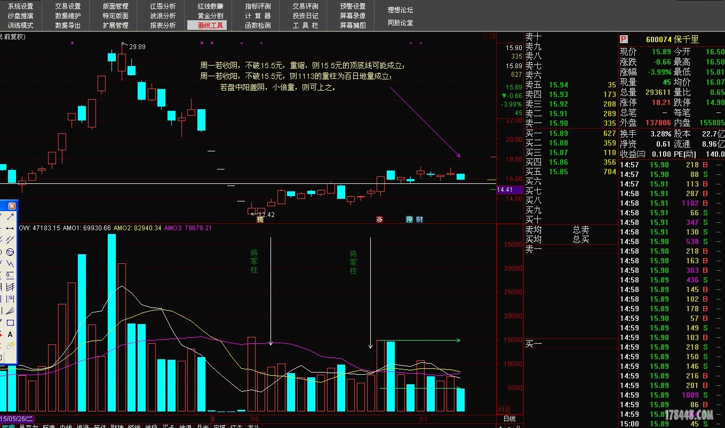The image size is (725, 428).
Task: Choose 数据导出 in the toolbar
Action: click(x=68, y=25)
